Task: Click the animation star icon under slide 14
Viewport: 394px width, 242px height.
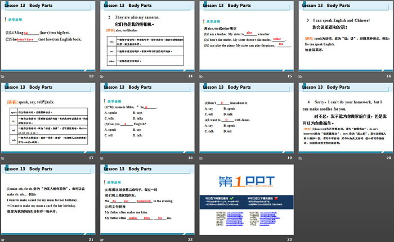Action: coord(103,76)
